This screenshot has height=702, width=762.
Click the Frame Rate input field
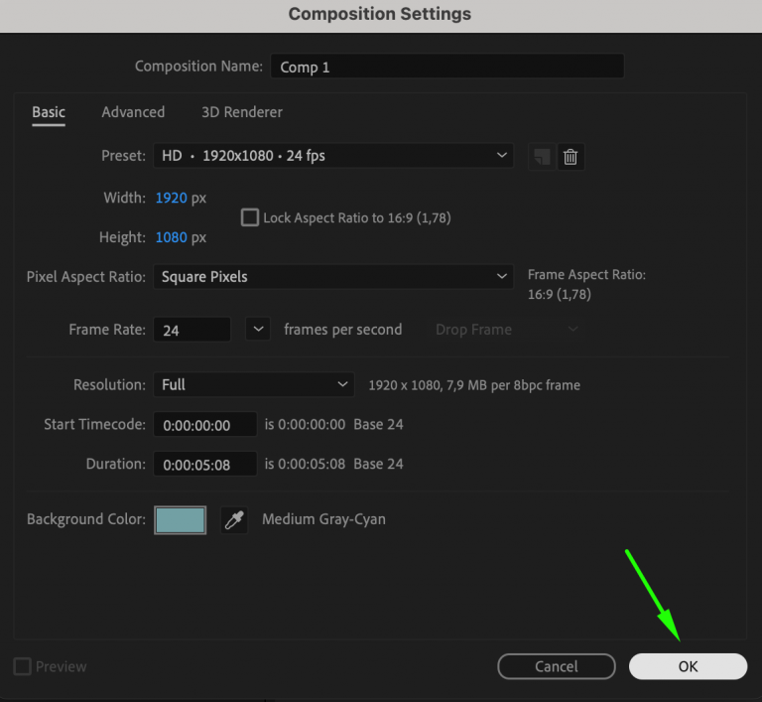[x=191, y=330]
